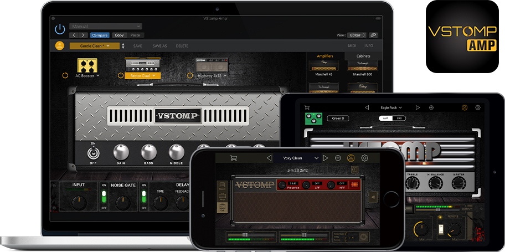The width and height of the screenshot is (505, 252).
Task: Click the settings gear on the phone app
Action: pos(364,158)
